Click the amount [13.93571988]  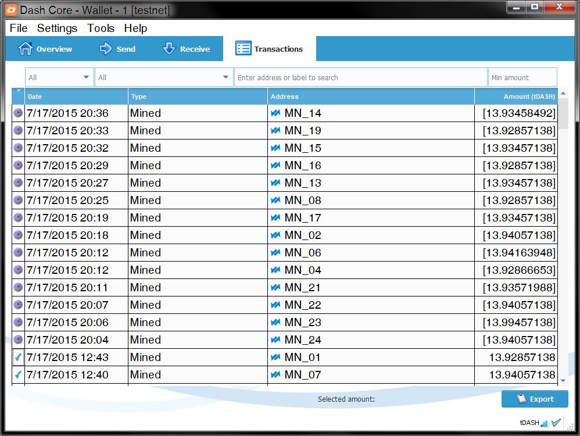[518, 287]
